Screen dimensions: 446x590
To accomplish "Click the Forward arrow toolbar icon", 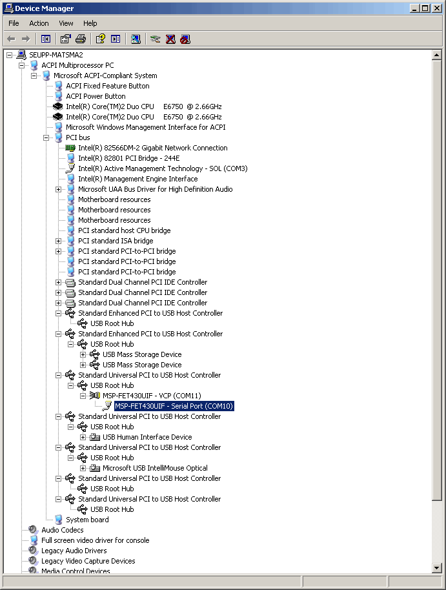I will coord(26,39).
